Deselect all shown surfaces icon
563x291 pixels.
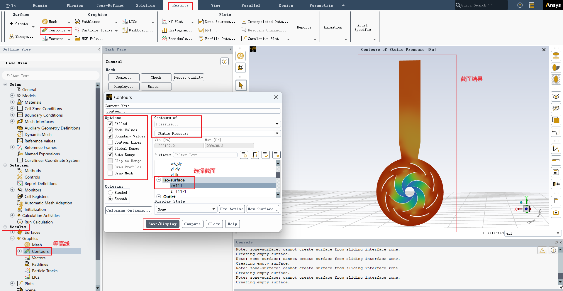point(277,155)
